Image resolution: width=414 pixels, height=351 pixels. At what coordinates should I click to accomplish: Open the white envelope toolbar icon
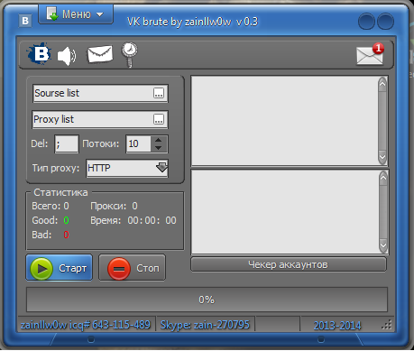pyautogui.click(x=100, y=54)
